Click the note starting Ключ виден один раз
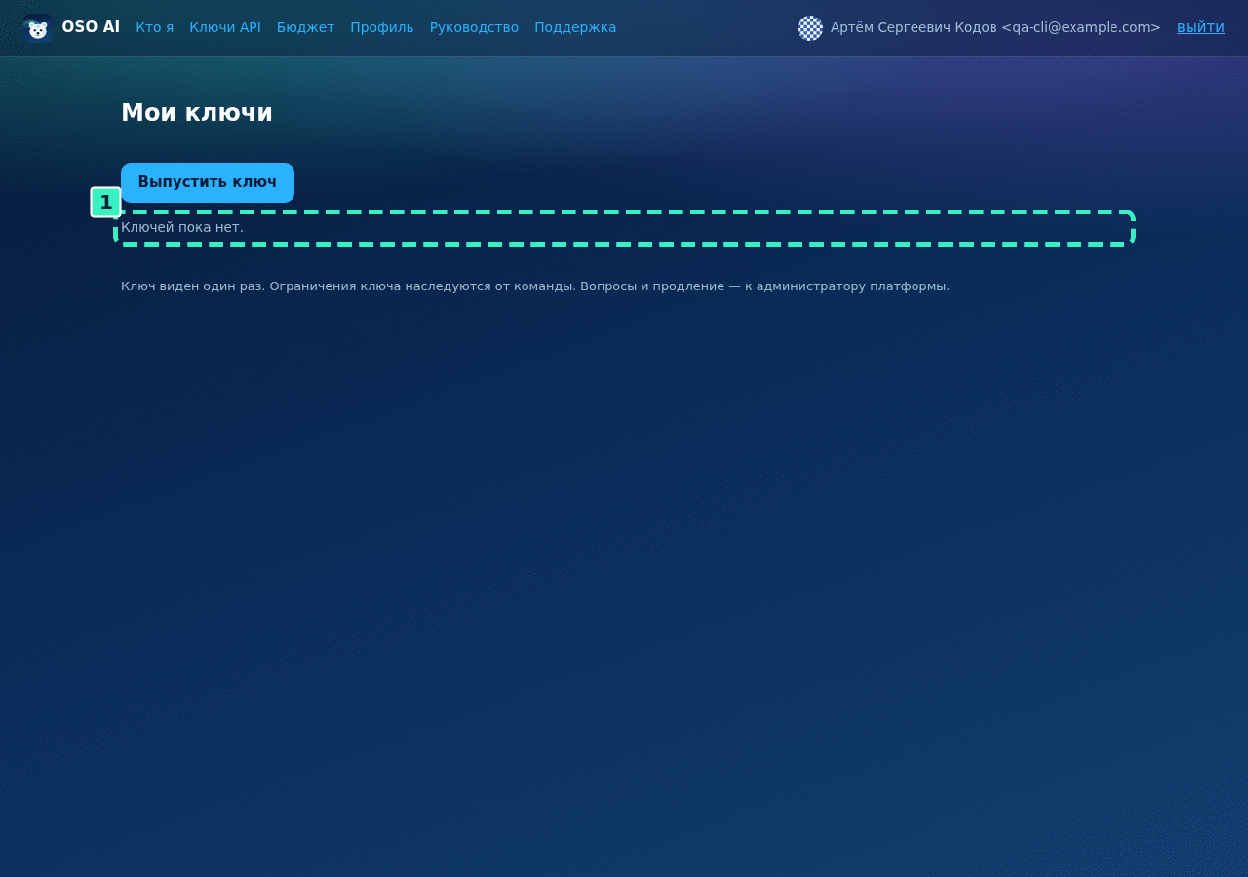 (x=535, y=286)
